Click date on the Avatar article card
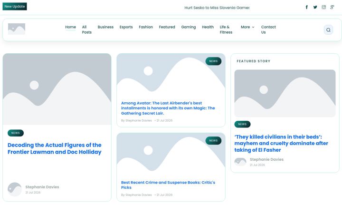The height and width of the screenshot is (214, 342). 164,120
